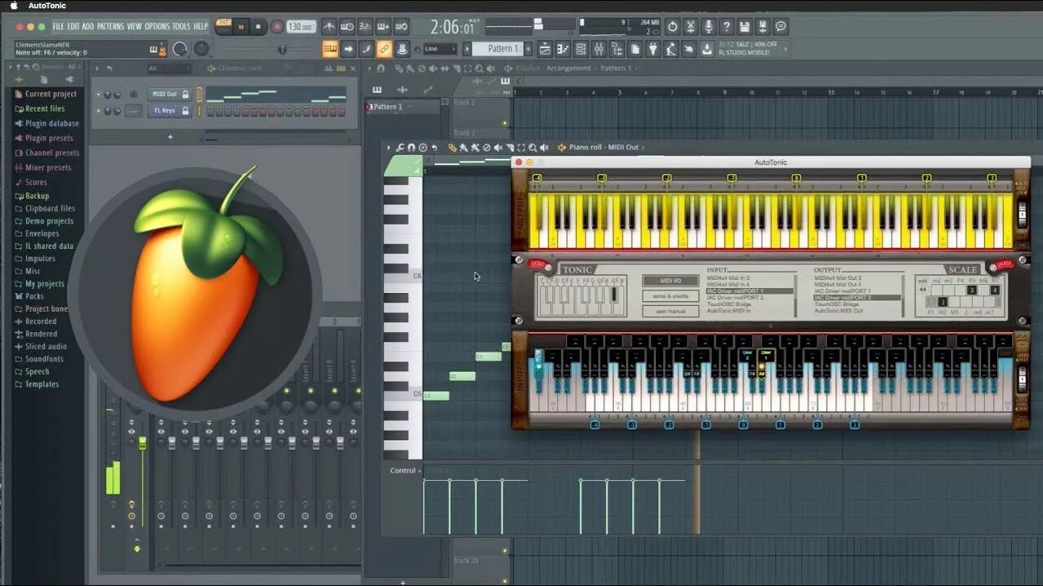Viewport: 1043px width, 586px height.
Task: Click the red record button
Action: 277,27
